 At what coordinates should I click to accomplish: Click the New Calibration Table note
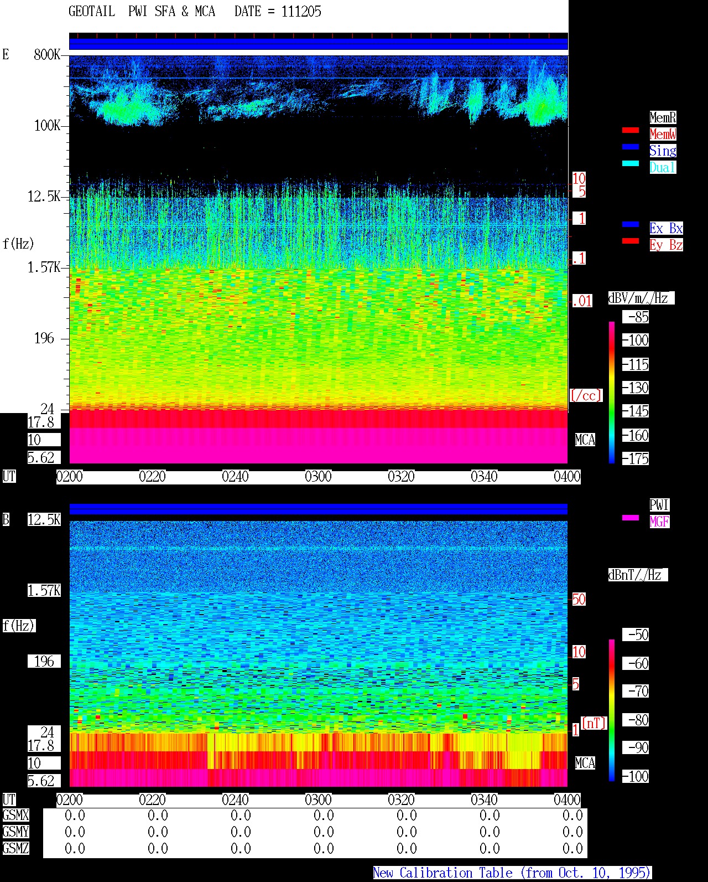pos(512,873)
